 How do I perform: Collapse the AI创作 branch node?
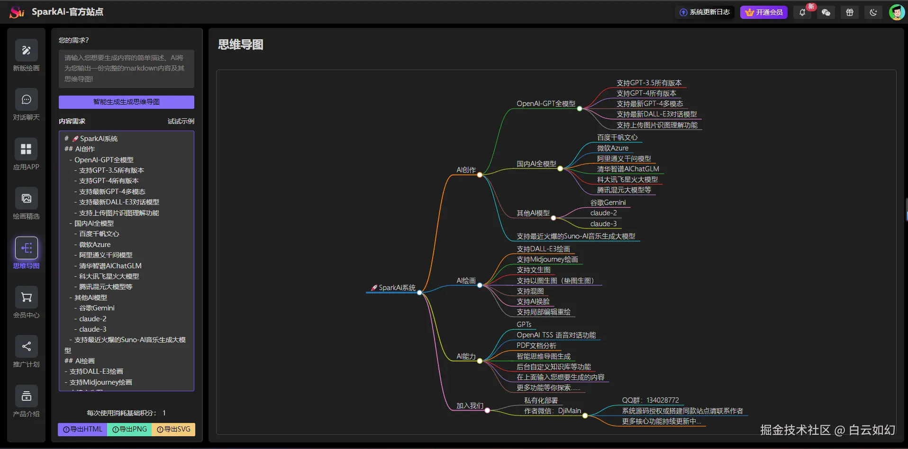tap(481, 175)
